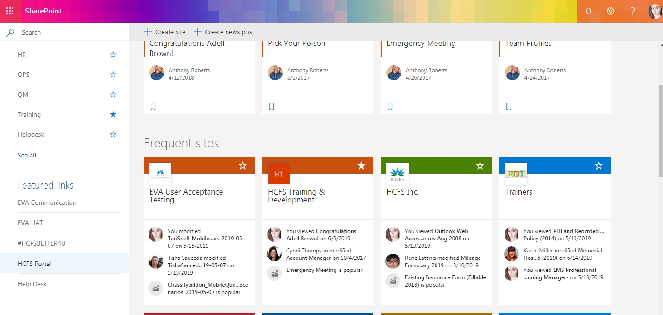Open the app launcher waffle icon
This screenshot has height=315, width=663.
(x=10, y=11)
